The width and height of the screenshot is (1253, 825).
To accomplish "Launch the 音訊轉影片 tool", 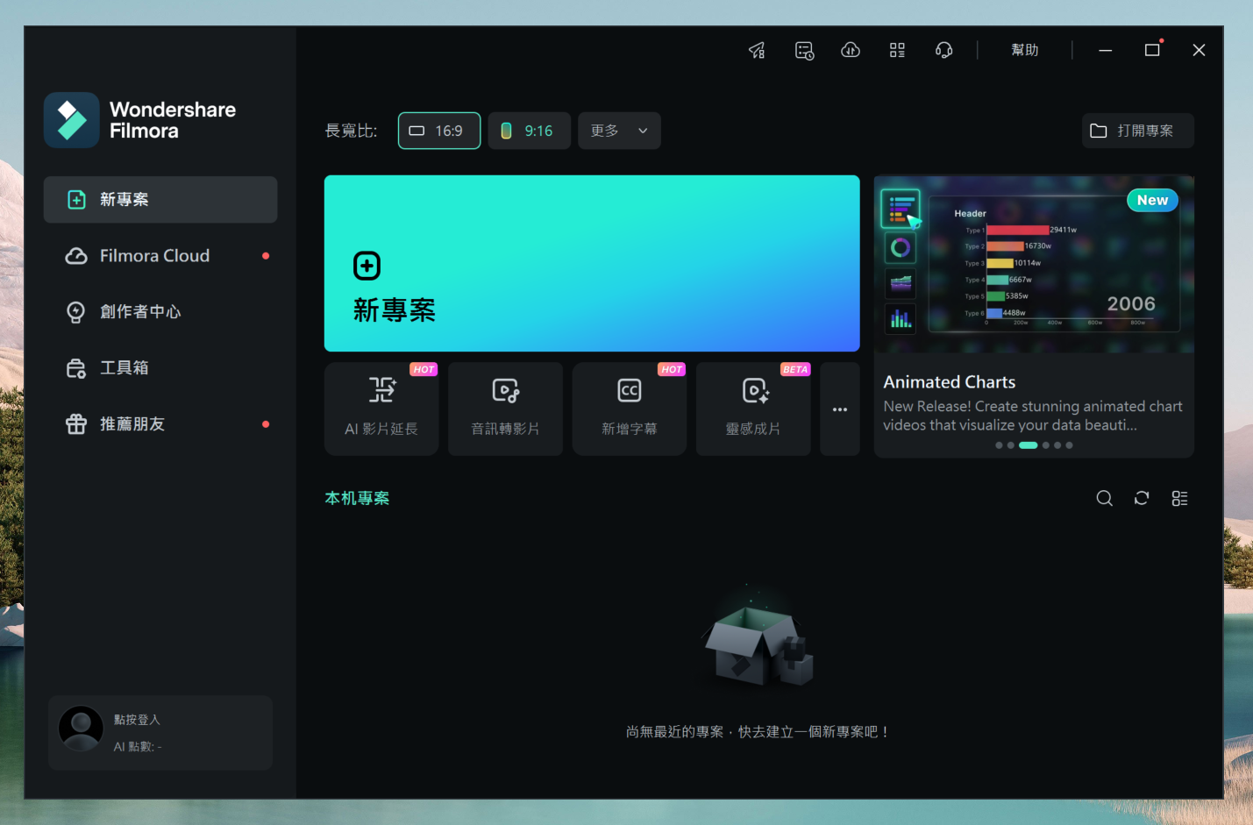I will (x=505, y=409).
